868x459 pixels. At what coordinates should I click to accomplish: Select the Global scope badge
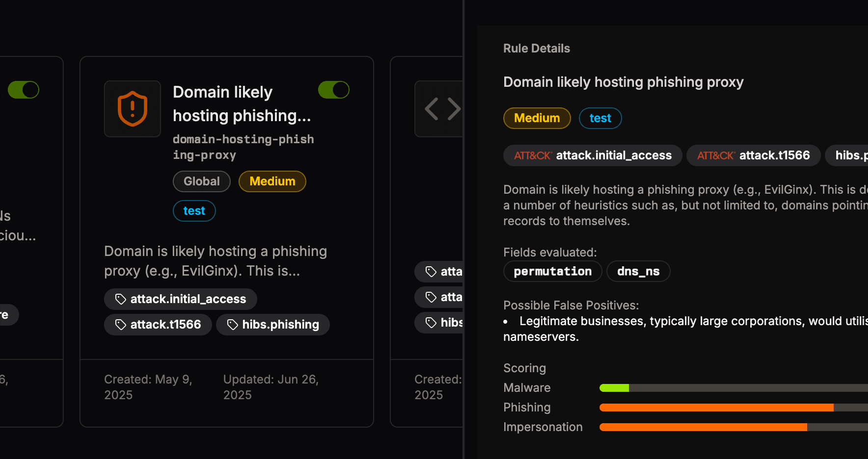click(202, 181)
